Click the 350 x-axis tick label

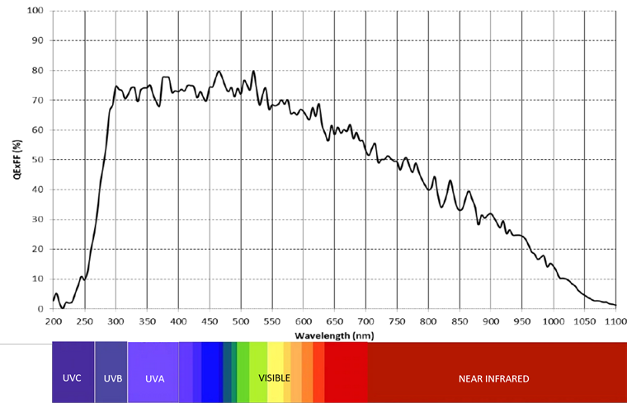147,321
